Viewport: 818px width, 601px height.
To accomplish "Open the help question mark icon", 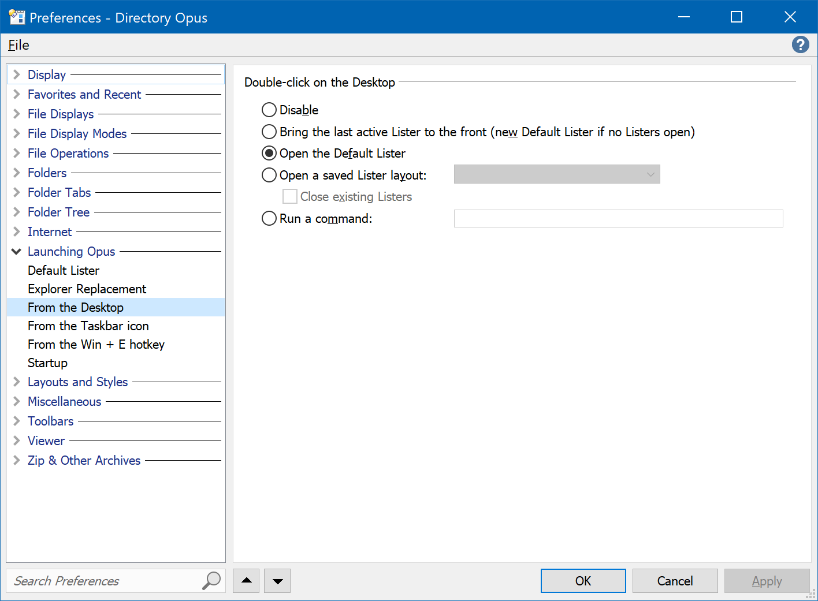I will (x=800, y=44).
